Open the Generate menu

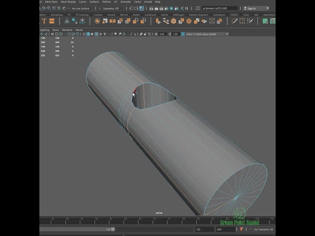click(126, 2)
